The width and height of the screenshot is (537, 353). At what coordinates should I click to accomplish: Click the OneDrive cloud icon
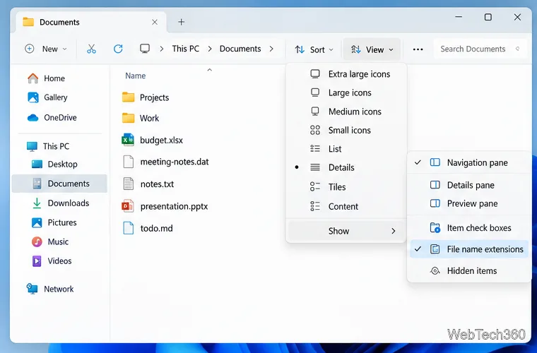(33, 118)
